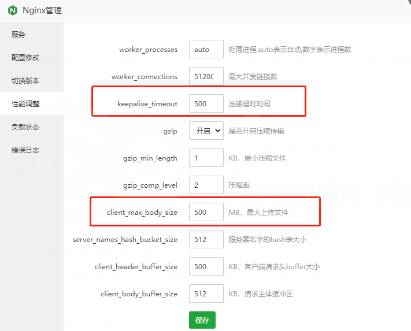Click the 连接超时时间 description text
Screen dimensions: 411x331
(249, 104)
